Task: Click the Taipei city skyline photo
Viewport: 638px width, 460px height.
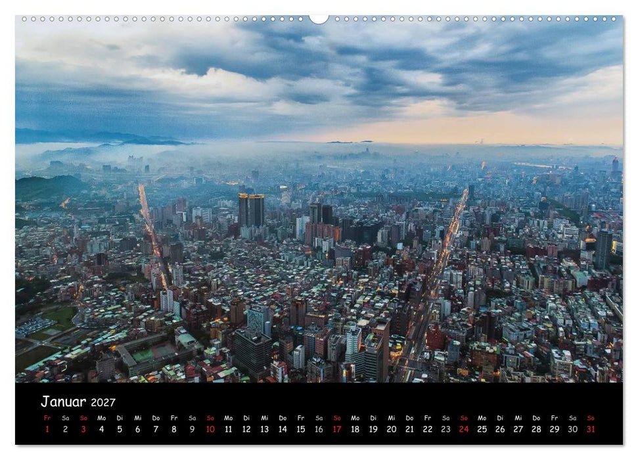Action: [319, 199]
